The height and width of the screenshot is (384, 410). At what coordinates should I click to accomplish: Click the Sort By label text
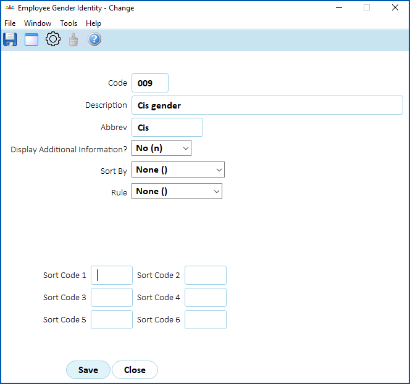(x=114, y=171)
